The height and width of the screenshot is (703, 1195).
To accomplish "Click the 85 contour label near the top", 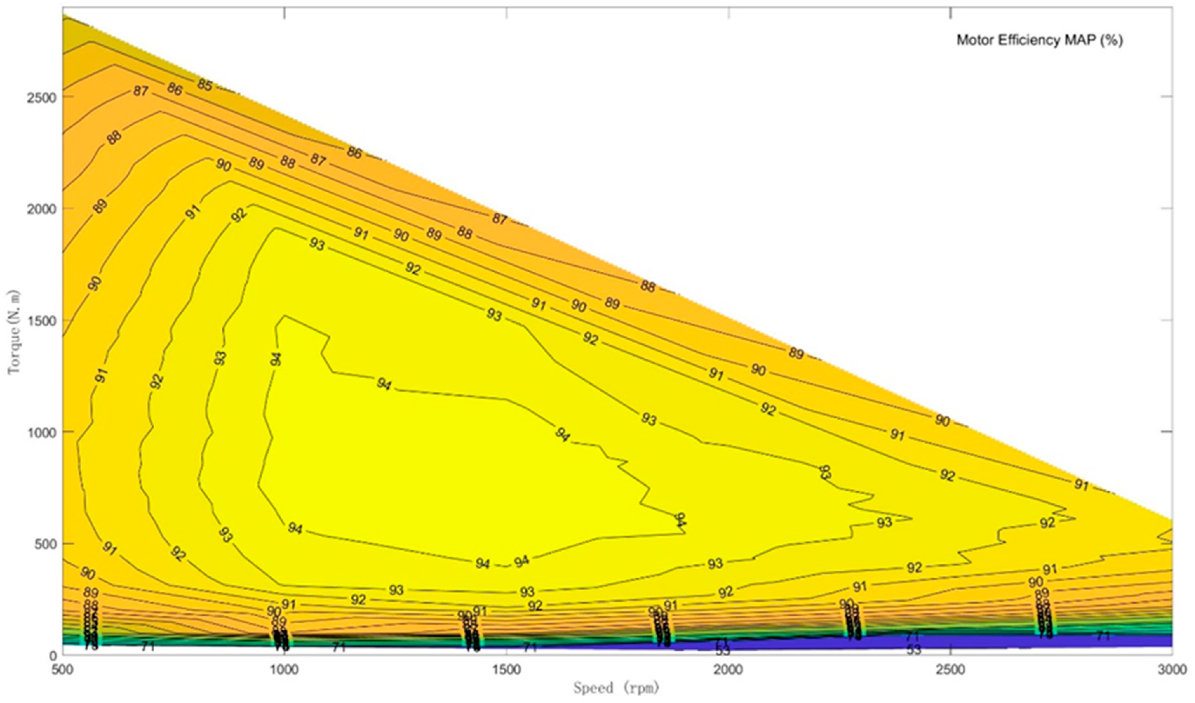I will tap(205, 85).
